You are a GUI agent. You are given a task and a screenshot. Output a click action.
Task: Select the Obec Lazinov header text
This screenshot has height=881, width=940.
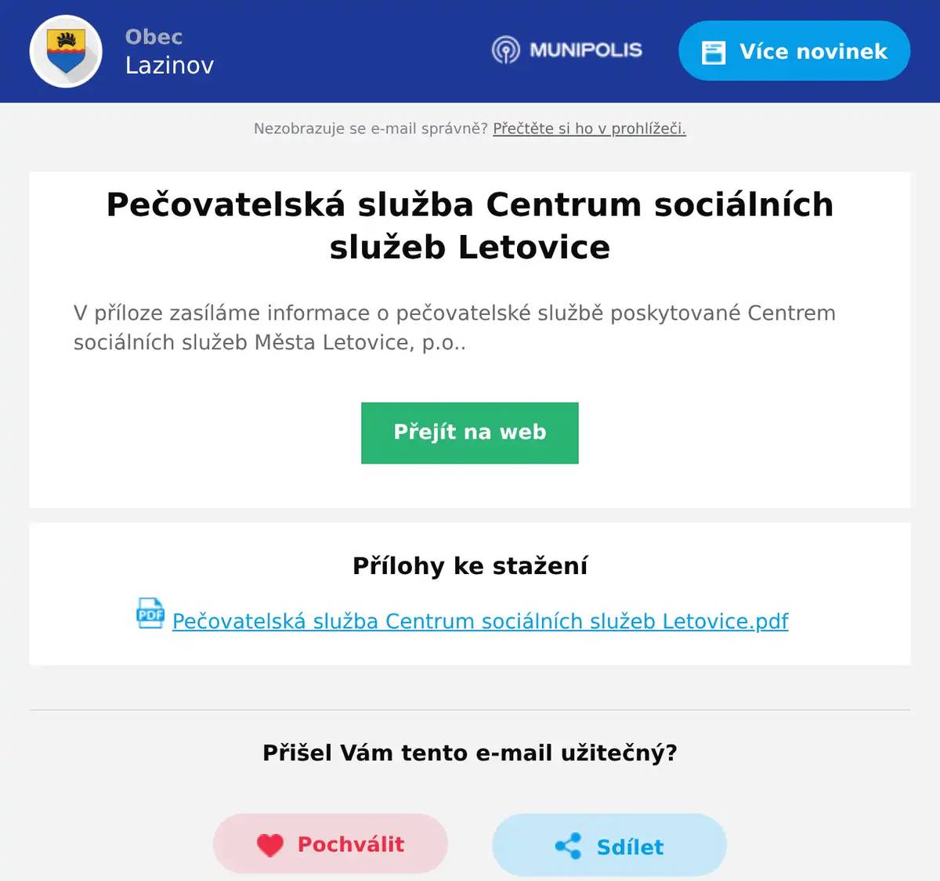pos(169,51)
